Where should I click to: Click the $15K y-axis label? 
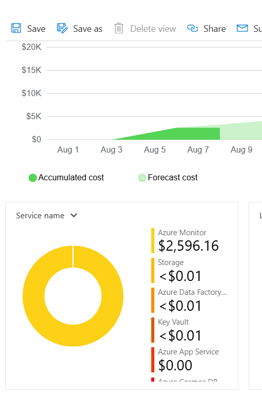[31, 70]
